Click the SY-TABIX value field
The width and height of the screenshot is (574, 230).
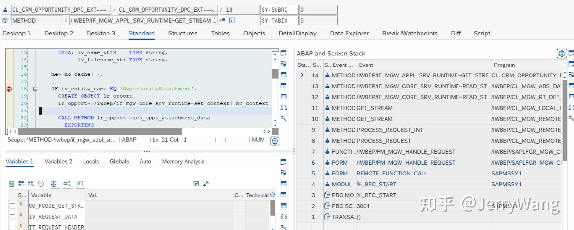[x=318, y=21]
